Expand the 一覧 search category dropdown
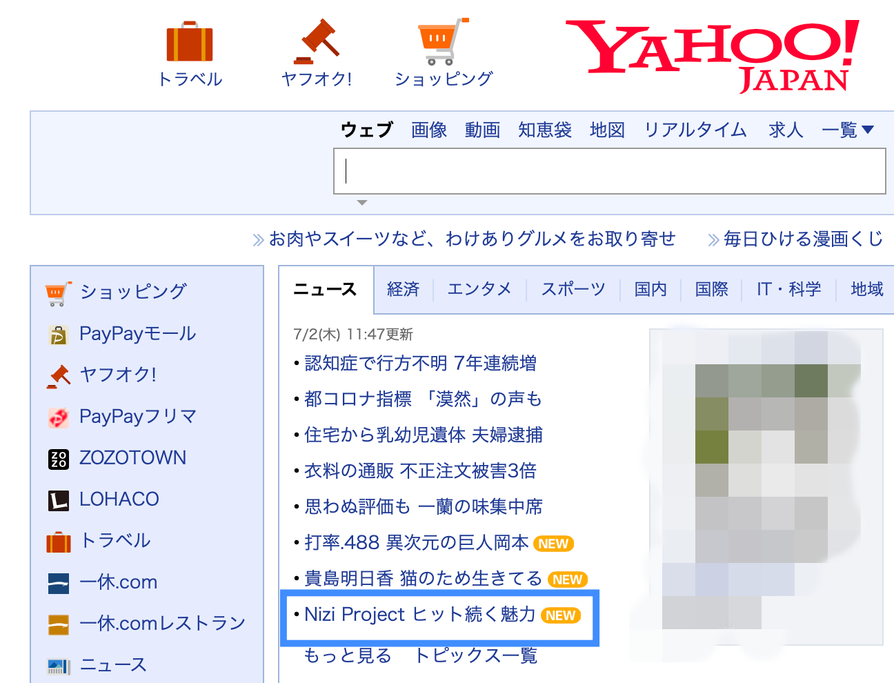Screen dimensions: 894x683 (x=848, y=130)
